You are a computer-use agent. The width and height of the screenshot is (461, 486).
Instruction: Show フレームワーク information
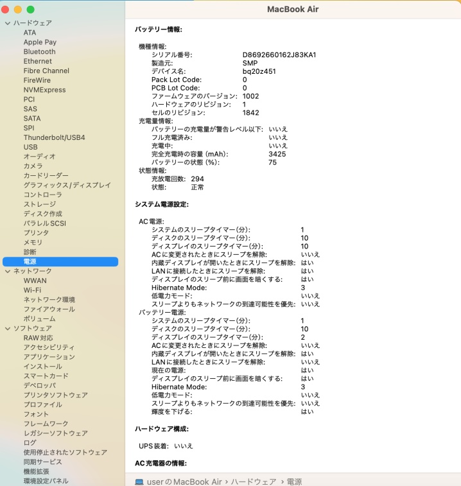tap(46, 424)
